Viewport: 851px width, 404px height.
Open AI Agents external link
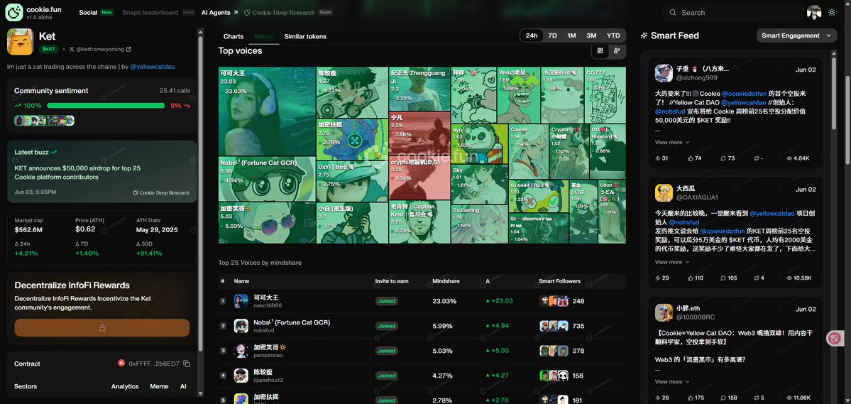[x=219, y=13]
